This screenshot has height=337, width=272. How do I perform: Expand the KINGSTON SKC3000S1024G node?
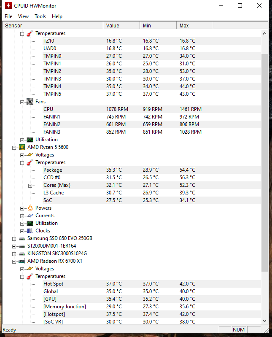point(14,254)
